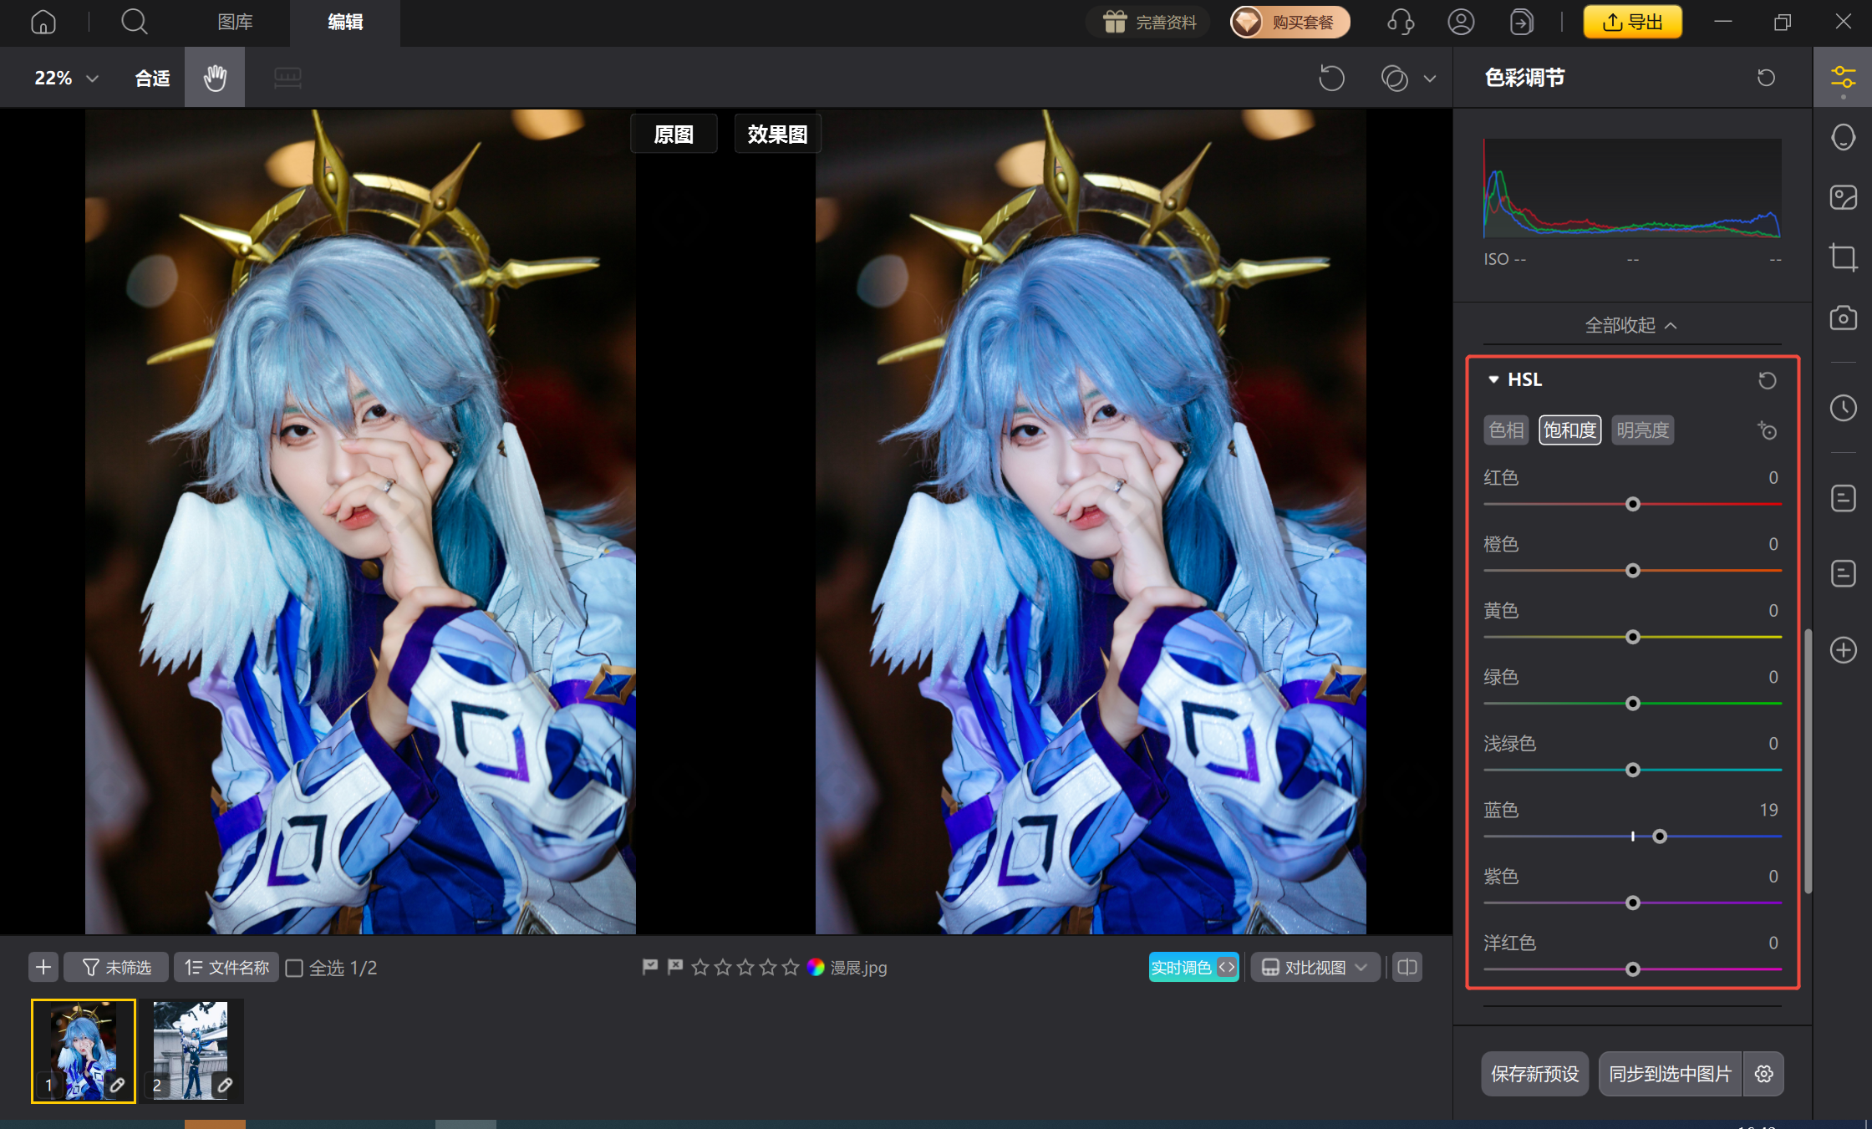This screenshot has height=1129, width=1872.
Task: Select the crop tool in sidebar
Action: click(1843, 257)
